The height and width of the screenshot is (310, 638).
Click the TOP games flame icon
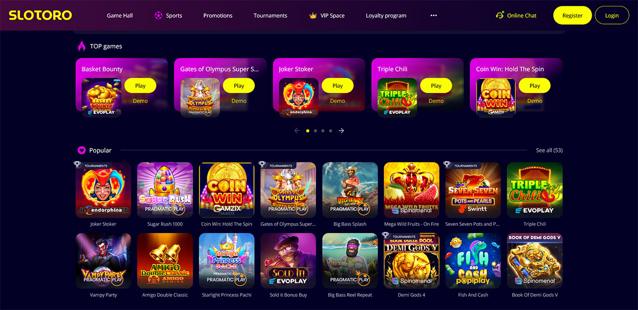pos(82,46)
